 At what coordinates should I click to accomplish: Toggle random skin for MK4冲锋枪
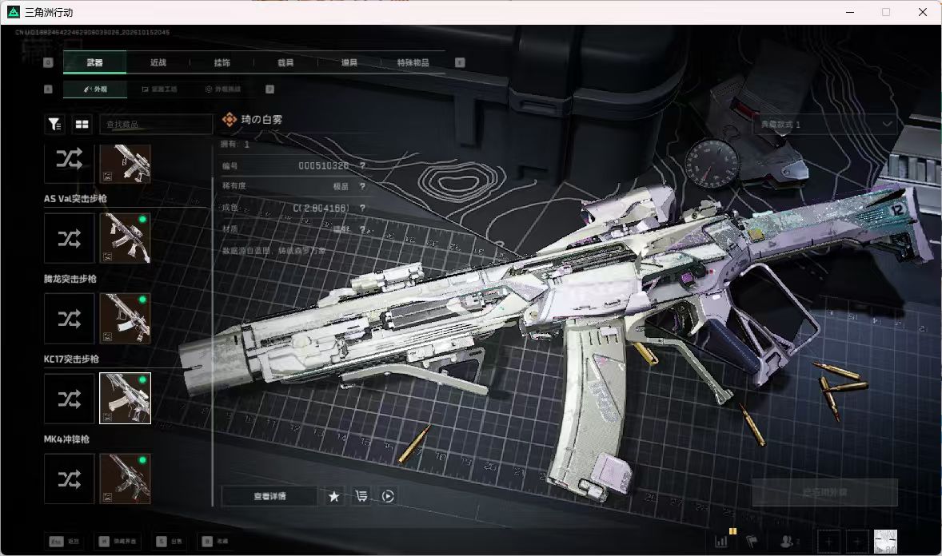69,479
